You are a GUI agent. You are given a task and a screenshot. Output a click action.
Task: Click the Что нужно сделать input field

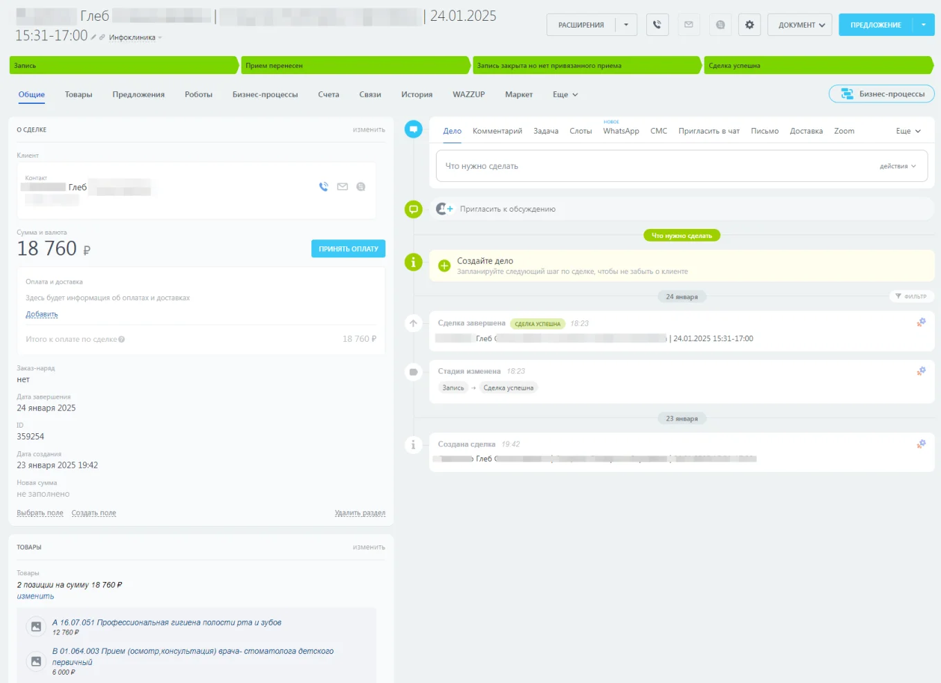pos(650,166)
